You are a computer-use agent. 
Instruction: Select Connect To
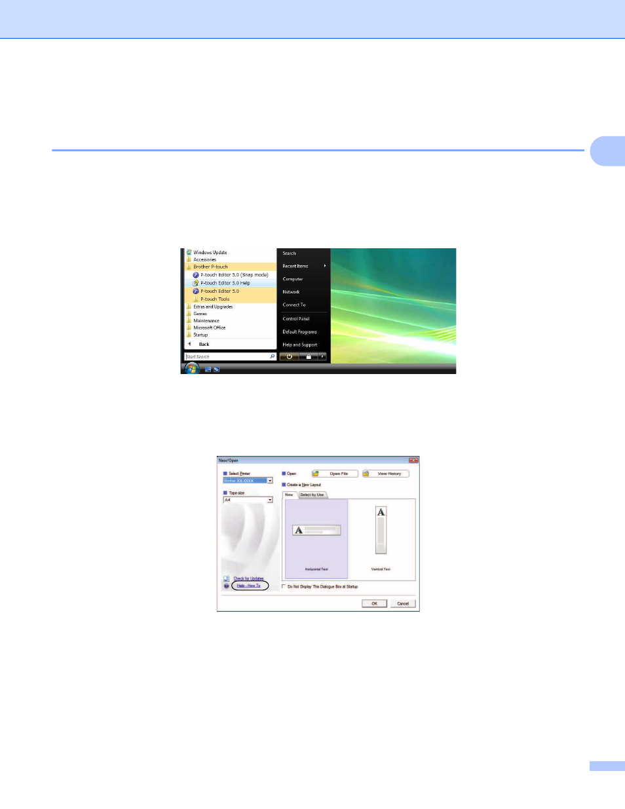point(294,305)
